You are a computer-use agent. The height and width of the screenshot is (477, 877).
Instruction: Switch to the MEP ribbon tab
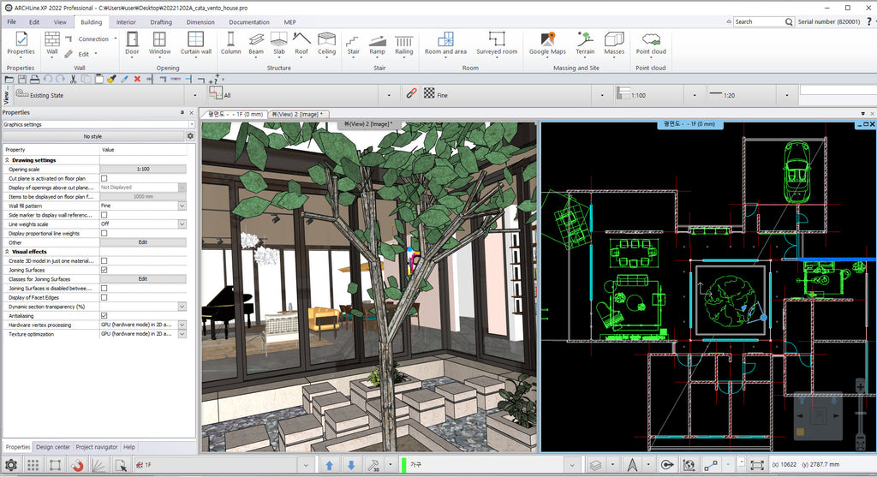289,22
